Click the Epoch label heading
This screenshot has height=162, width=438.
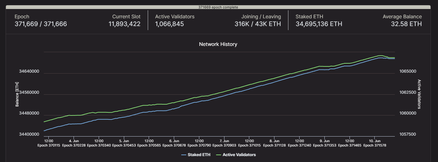tap(22, 17)
